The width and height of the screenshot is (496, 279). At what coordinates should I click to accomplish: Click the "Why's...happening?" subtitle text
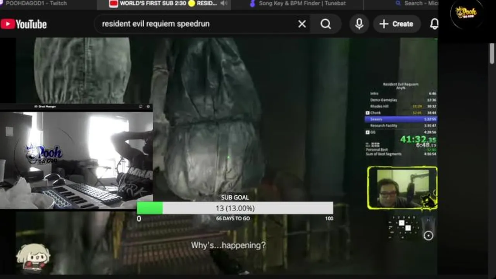(x=228, y=245)
